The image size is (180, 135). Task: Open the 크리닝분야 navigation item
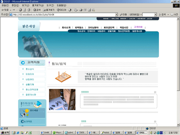tap(93, 28)
